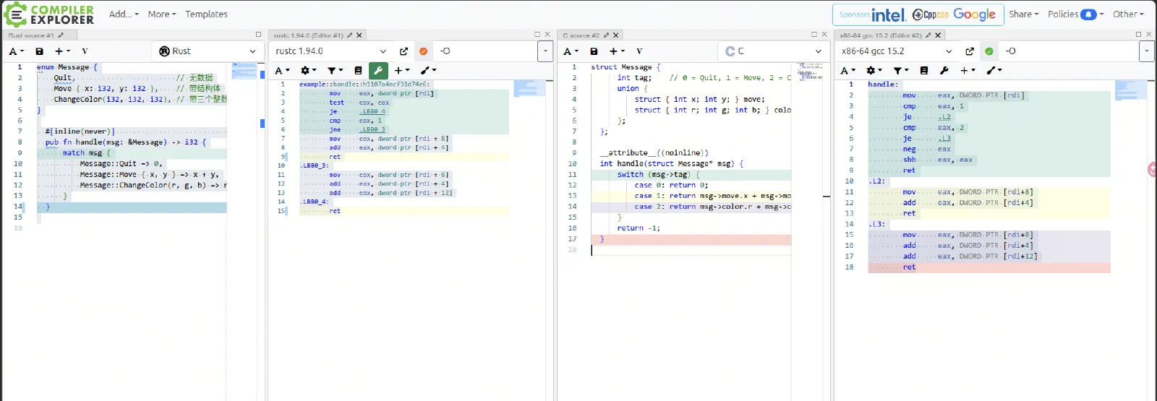
Task: Open rustc compiler picker popout icon
Action: point(404,51)
